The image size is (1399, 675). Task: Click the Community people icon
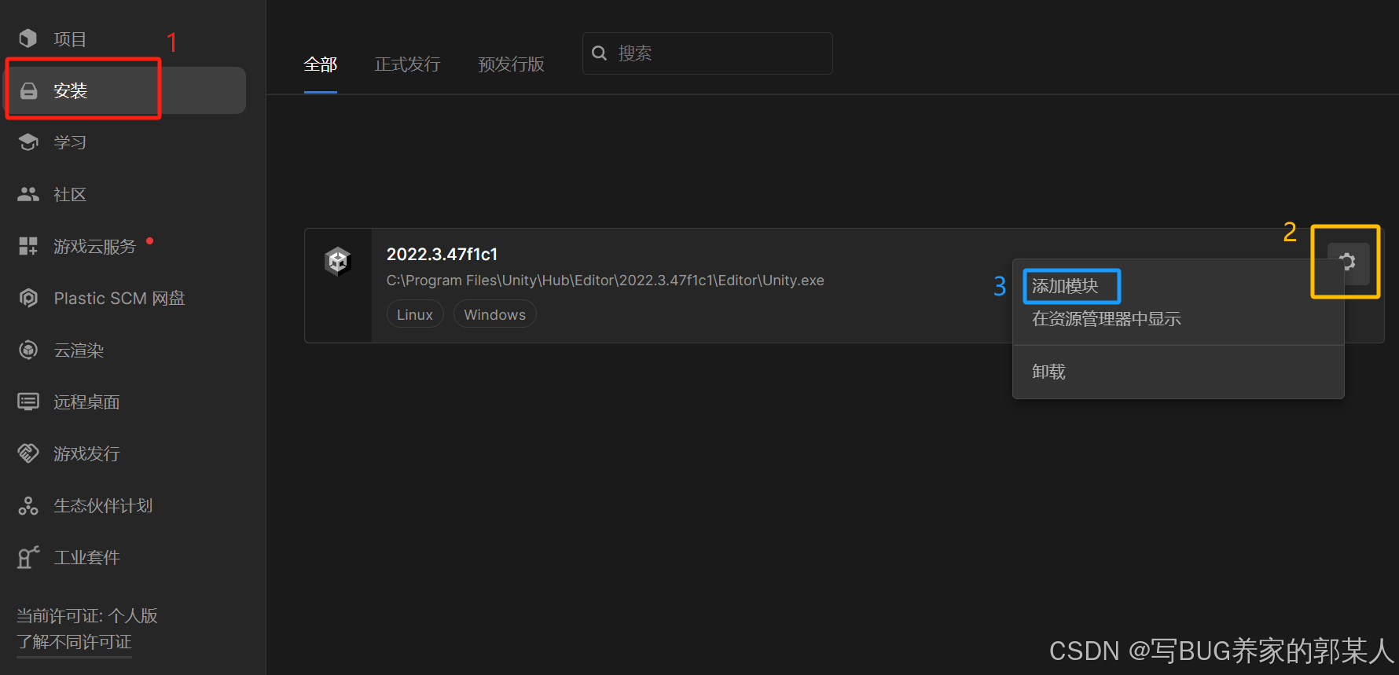(x=28, y=194)
